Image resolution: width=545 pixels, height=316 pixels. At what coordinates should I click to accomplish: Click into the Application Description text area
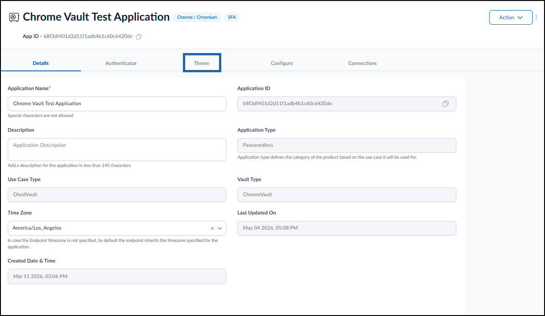pyautogui.click(x=117, y=150)
